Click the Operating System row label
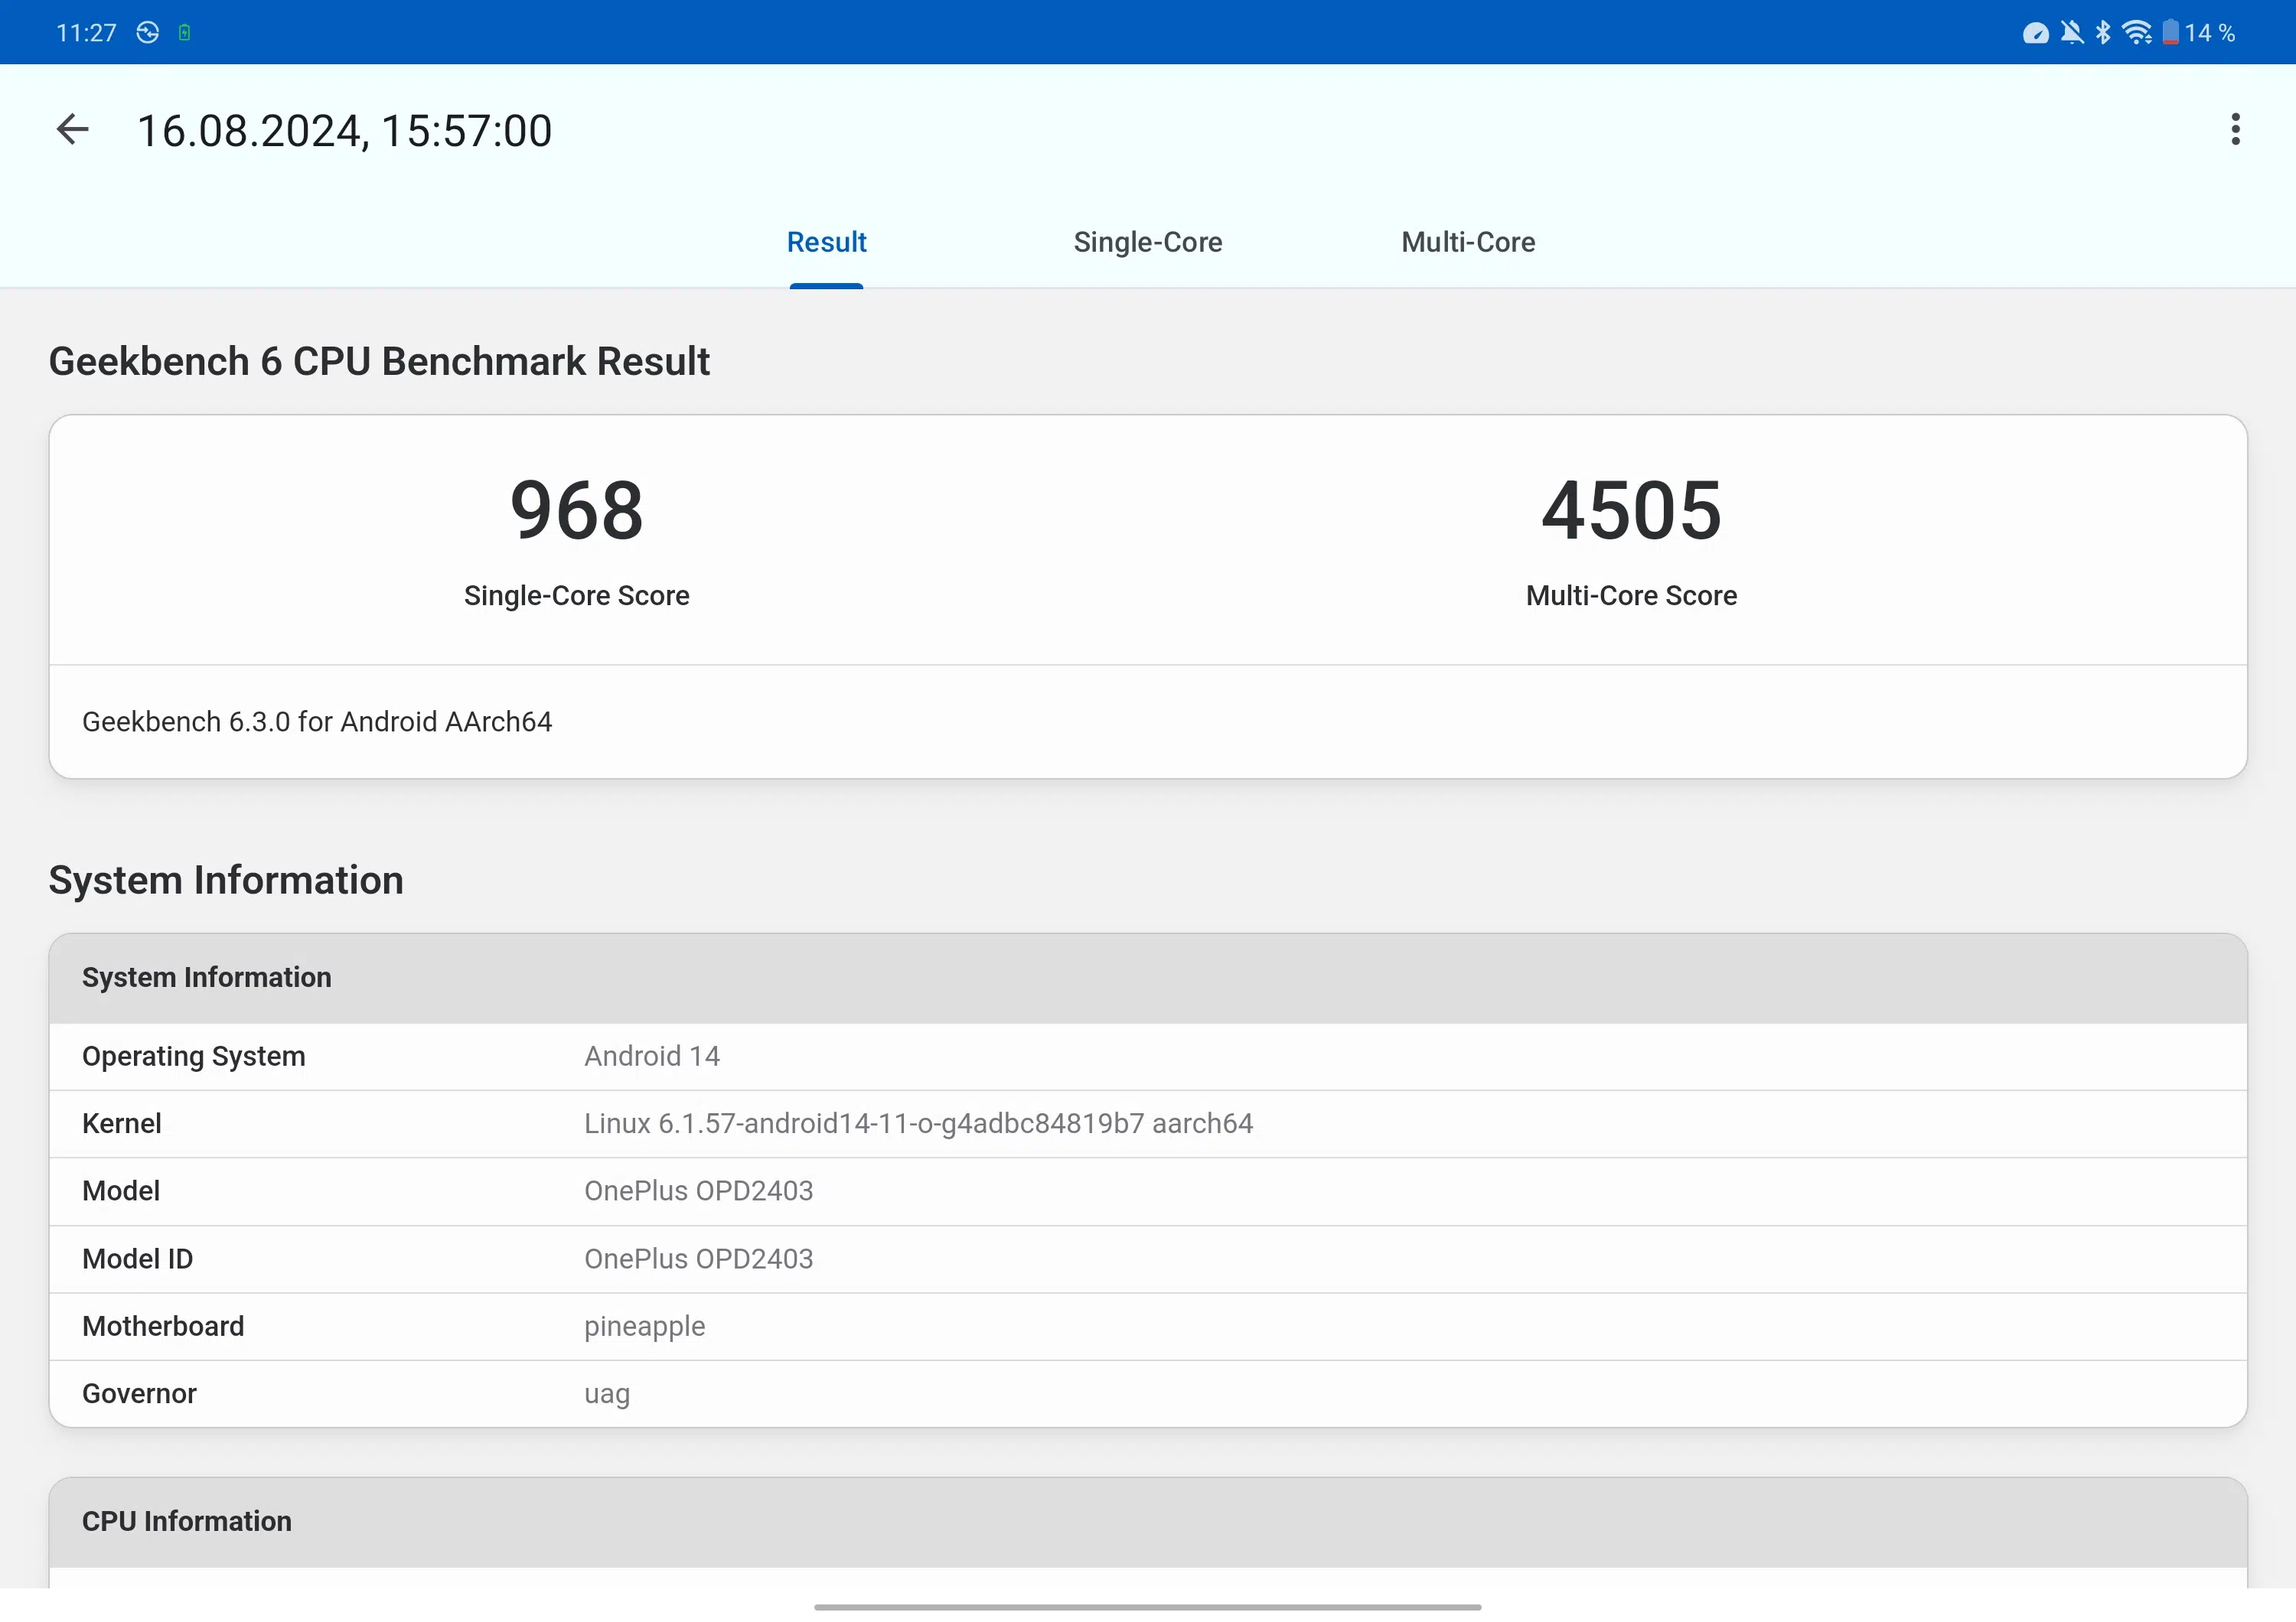Screen dimensions: 2296x1622 pyautogui.click(x=193, y=1057)
